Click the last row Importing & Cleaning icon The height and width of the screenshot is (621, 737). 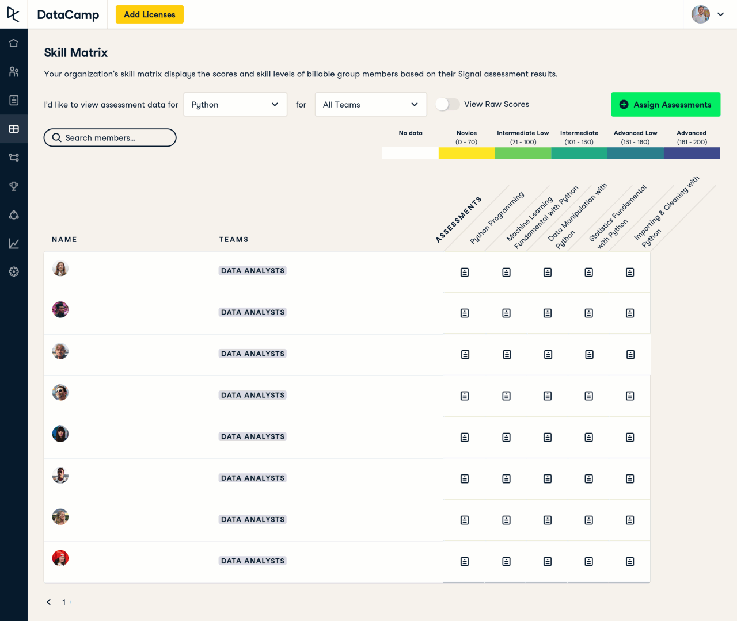click(x=630, y=561)
